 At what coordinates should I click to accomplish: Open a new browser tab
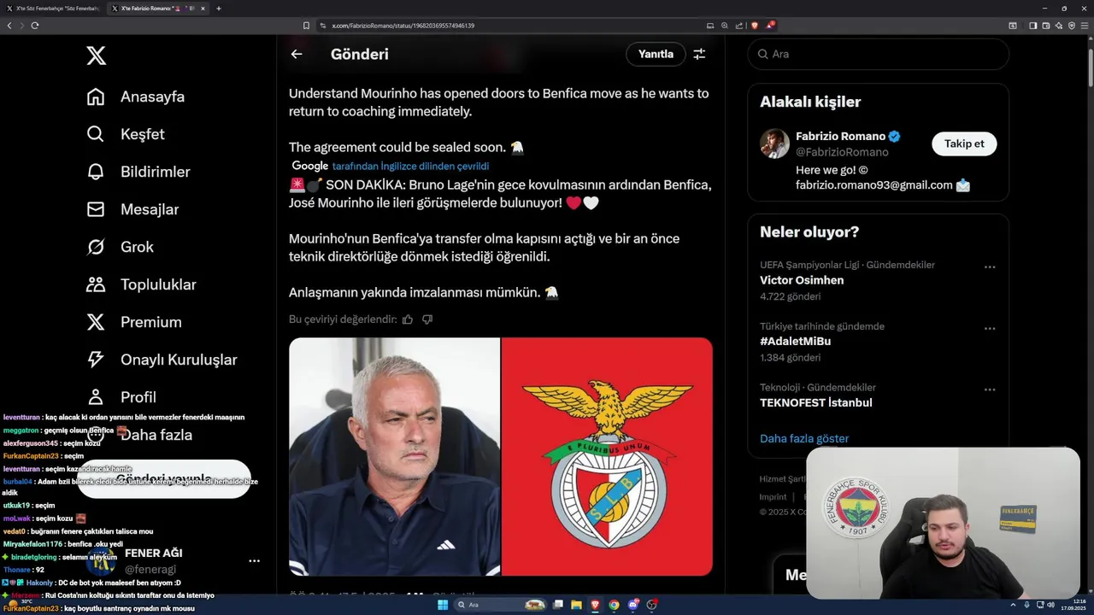pos(219,9)
